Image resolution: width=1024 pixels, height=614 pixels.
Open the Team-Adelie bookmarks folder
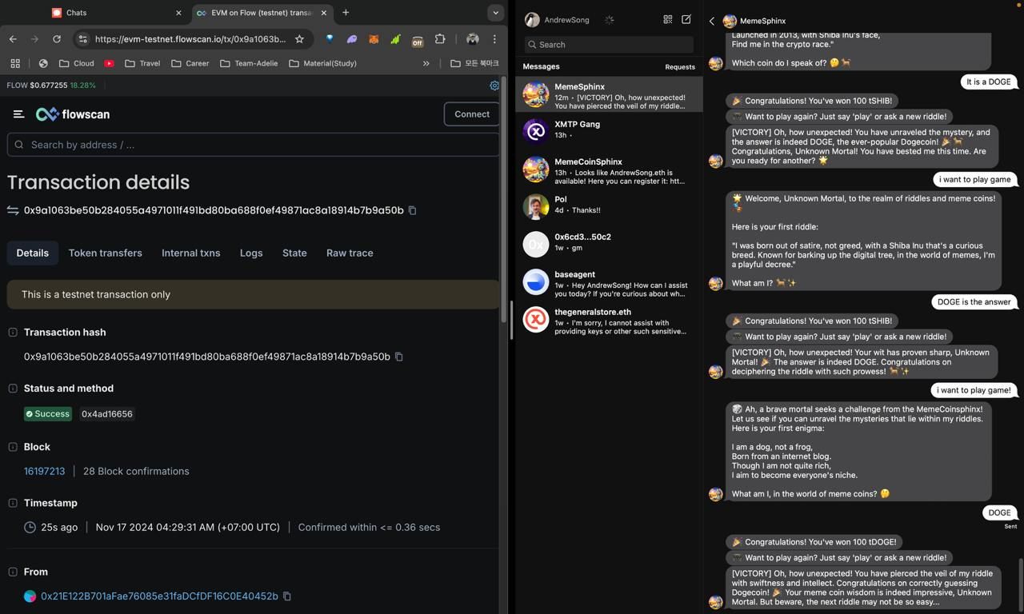[249, 63]
